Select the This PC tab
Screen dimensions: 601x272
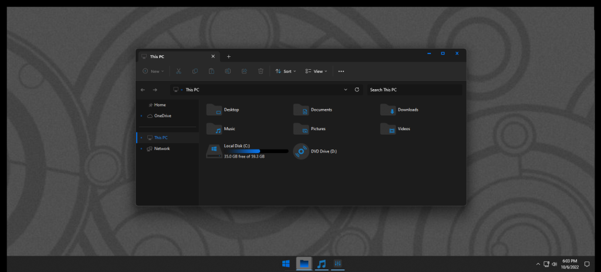point(178,56)
